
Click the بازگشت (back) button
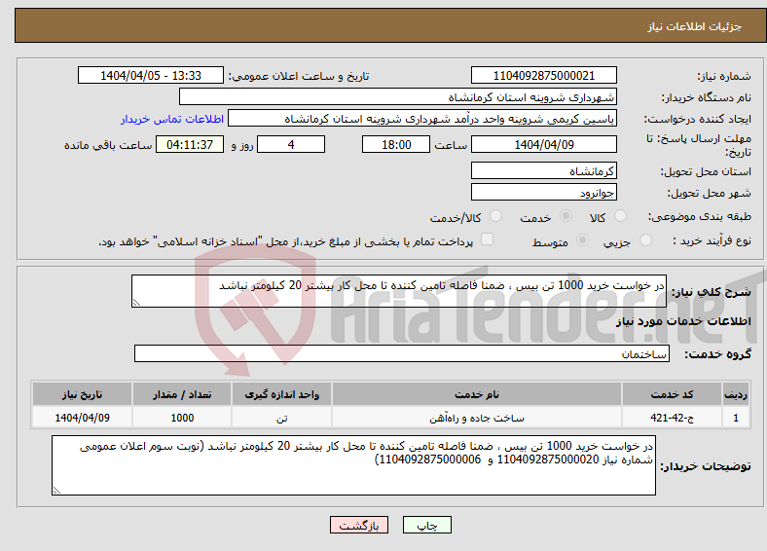click(x=359, y=525)
